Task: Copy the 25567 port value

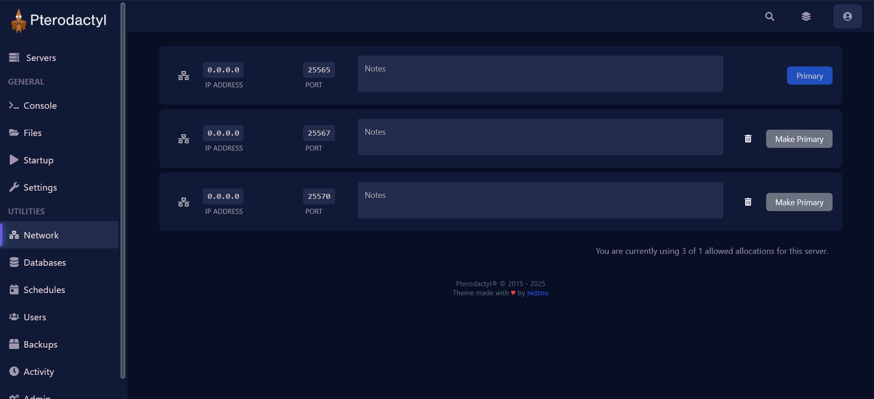Action: (x=319, y=133)
